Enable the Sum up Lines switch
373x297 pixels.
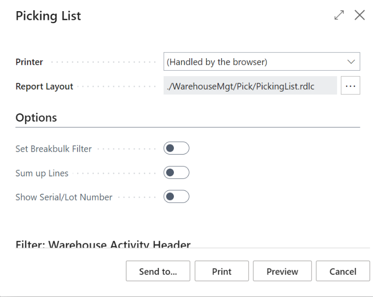176,172
